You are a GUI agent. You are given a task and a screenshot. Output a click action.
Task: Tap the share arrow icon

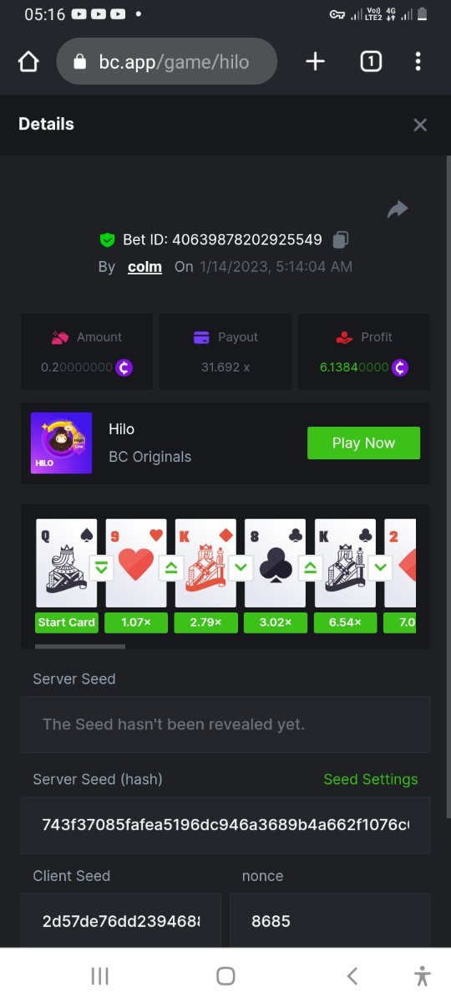tap(398, 209)
